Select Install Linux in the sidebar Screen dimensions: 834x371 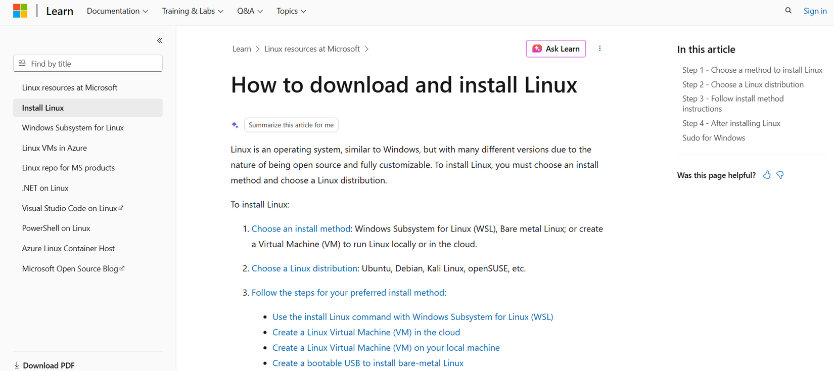tap(88, 108)
